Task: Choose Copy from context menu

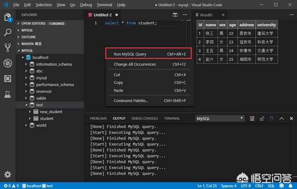Action: pyautogui.click(x=149, y=83)
